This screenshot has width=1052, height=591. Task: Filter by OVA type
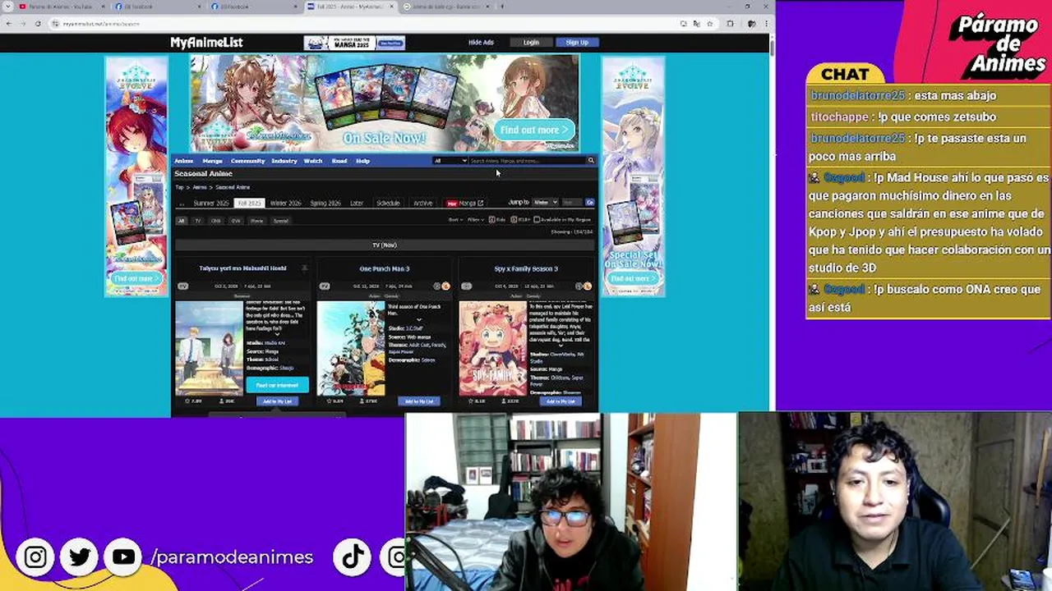pos(236,221)
